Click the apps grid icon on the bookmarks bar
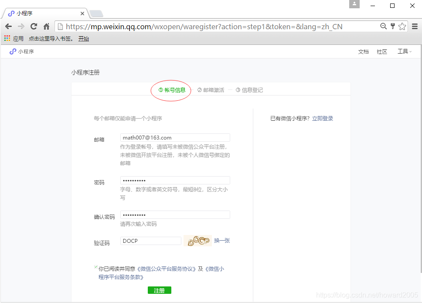 coord(7,38)
